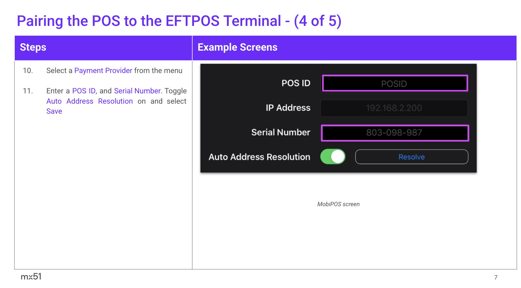Click the purple Serial Number text in step 11
The width and height of the screenshot is (521, 288).
[137, 91]
